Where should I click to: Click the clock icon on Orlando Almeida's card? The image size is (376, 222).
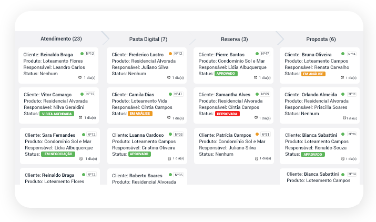click(x=342, y=117)
